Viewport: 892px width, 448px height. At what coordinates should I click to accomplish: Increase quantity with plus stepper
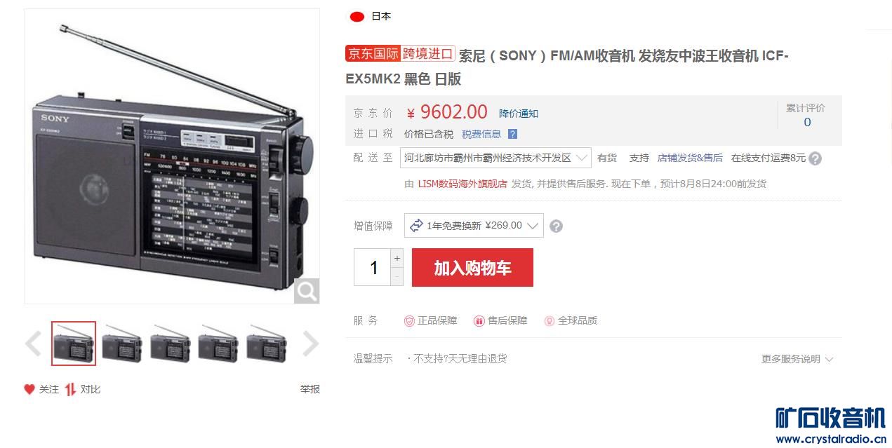pyautogui.click(x=397, y=258)
